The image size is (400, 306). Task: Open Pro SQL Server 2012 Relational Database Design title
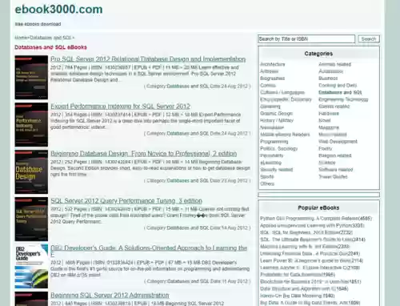(x=148, y=59)
